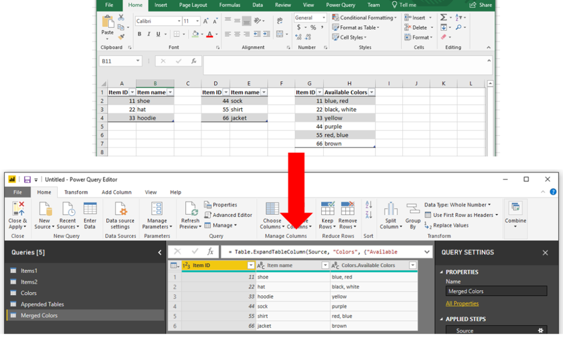Switch to the Add Column tab
The width and height of the screenshot is (563, 349).
[116, 192]
